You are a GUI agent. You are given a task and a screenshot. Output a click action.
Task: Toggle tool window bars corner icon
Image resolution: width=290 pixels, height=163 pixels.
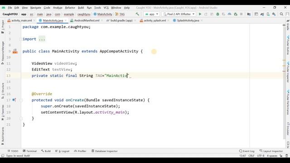click(3, 156)
